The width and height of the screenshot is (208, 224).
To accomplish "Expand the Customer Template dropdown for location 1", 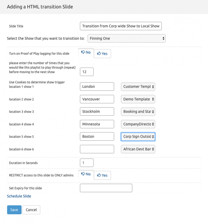I will point(138,87).
